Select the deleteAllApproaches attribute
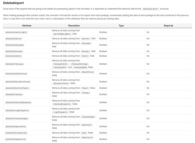The height and width of the screenshot is (143, 195). click(x=16, y=126)
